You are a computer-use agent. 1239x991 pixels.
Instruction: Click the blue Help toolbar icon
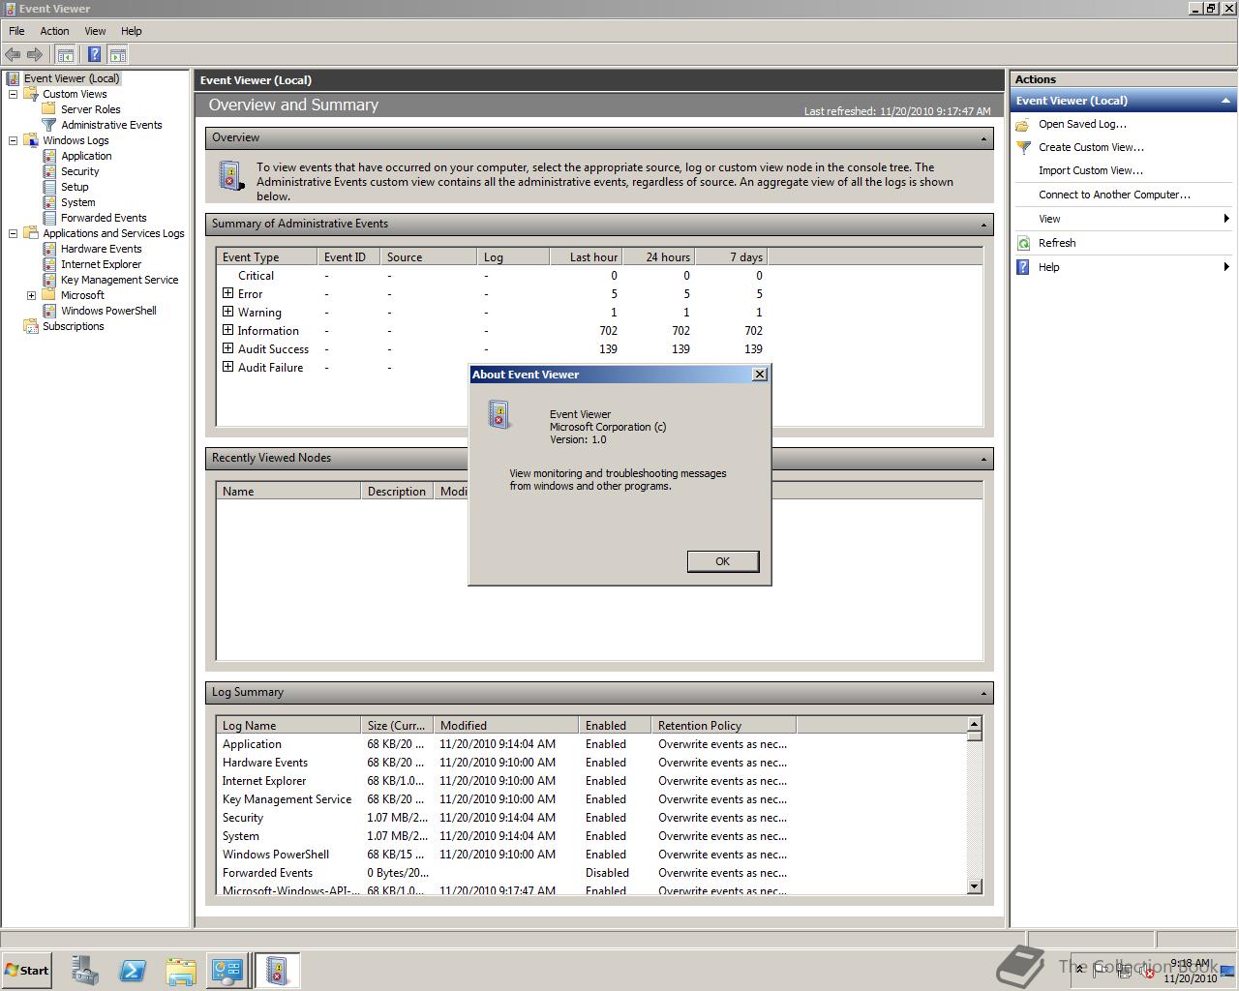(x=94, y=55)
